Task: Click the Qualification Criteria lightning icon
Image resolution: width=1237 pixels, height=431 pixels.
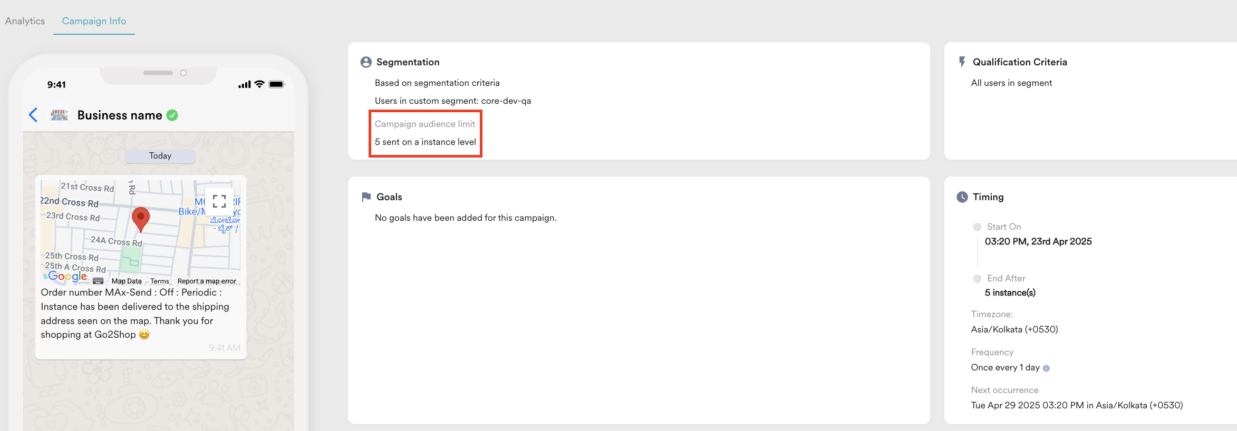Action: tap(962, 62)
